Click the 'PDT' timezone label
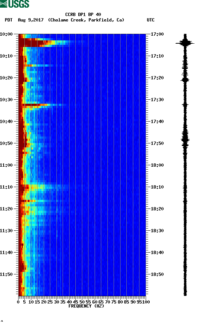Image resolution: width=201 pixels, height=325 pixels. pyautogui.click(x=8, y=20)
